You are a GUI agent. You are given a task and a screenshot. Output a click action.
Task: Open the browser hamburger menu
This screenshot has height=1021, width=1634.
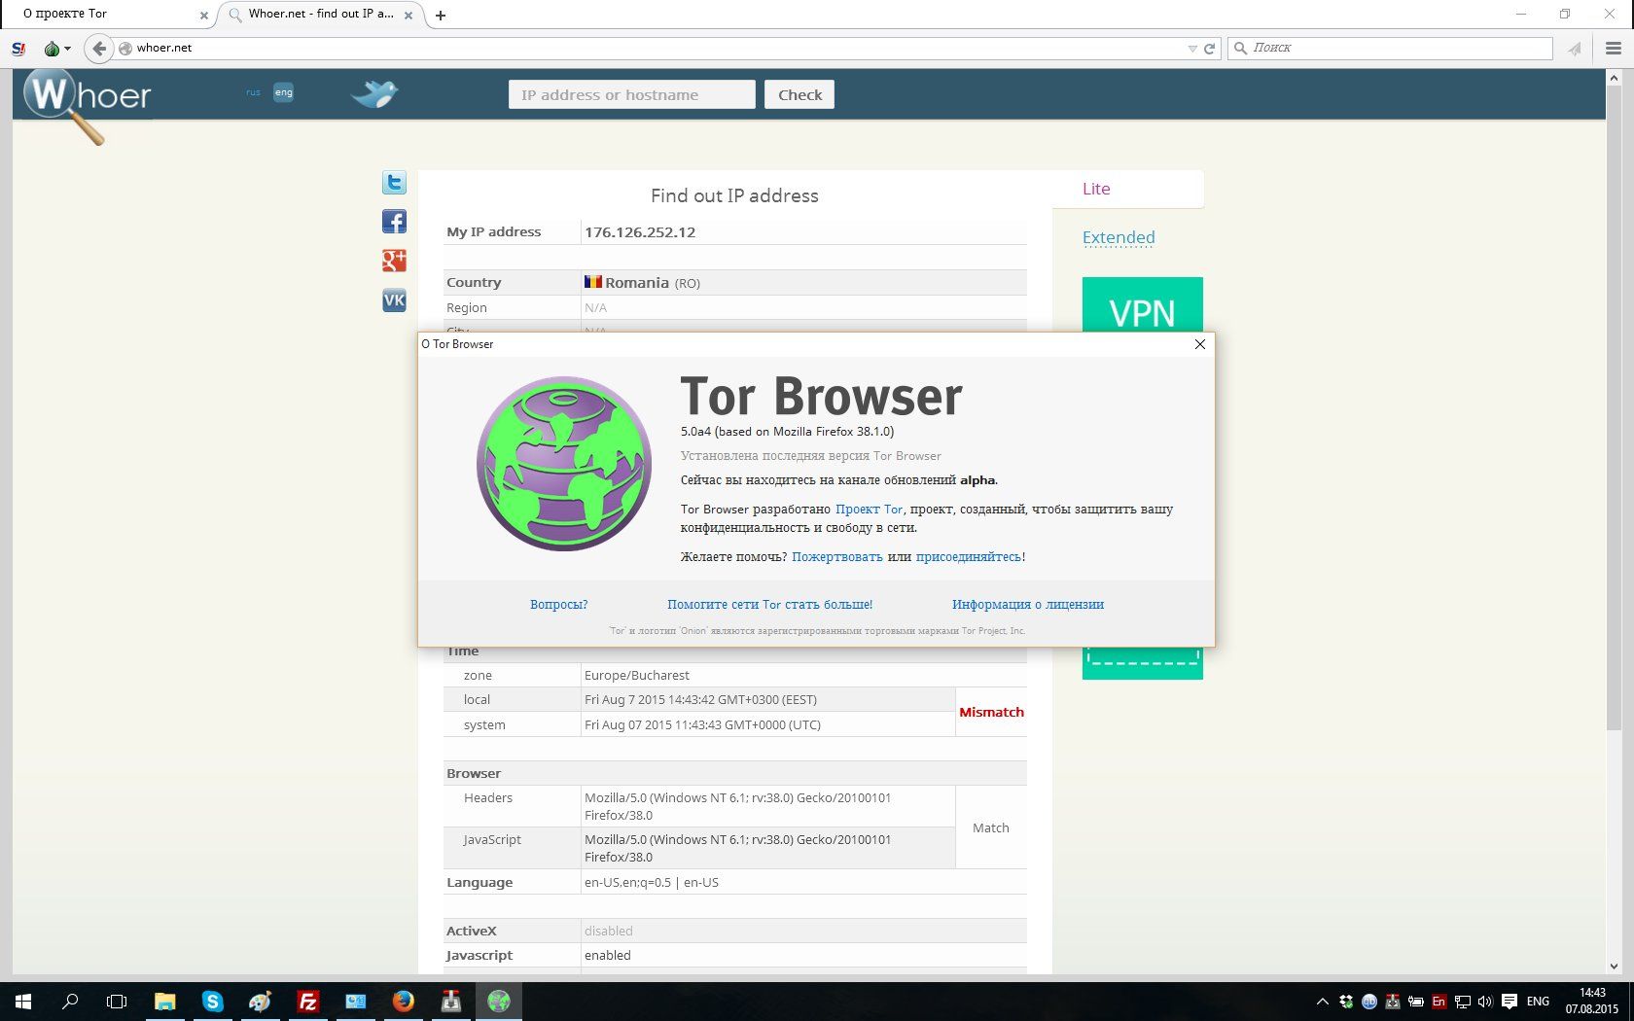(1614, 48)
